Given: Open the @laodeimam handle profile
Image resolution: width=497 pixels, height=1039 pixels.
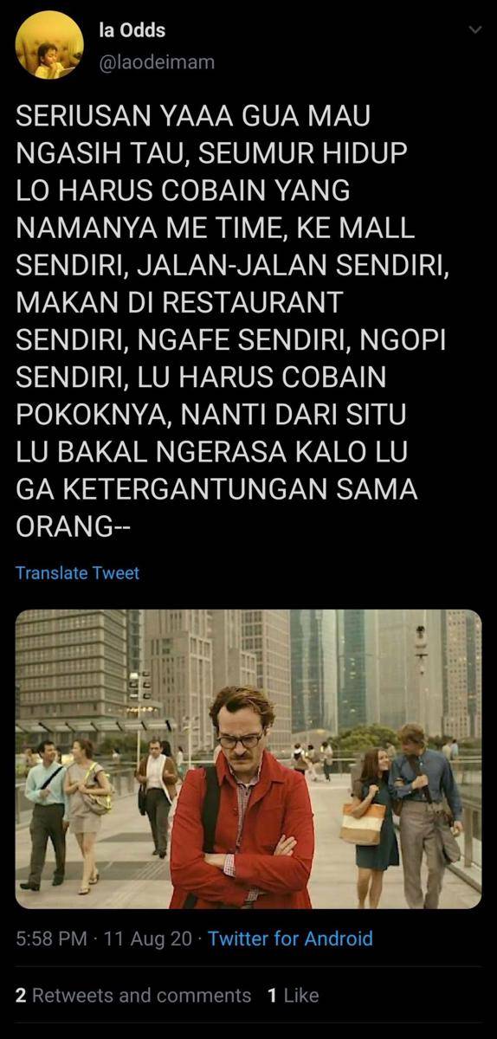Looking at the screenshot, I should (157, 62).
